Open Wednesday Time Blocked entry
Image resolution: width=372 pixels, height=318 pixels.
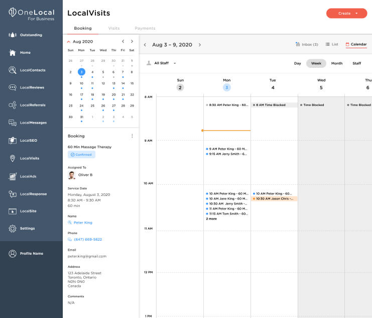point(312,105)
